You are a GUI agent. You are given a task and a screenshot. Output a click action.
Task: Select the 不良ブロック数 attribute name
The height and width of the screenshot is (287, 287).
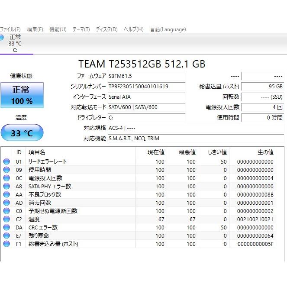(45, 194)
